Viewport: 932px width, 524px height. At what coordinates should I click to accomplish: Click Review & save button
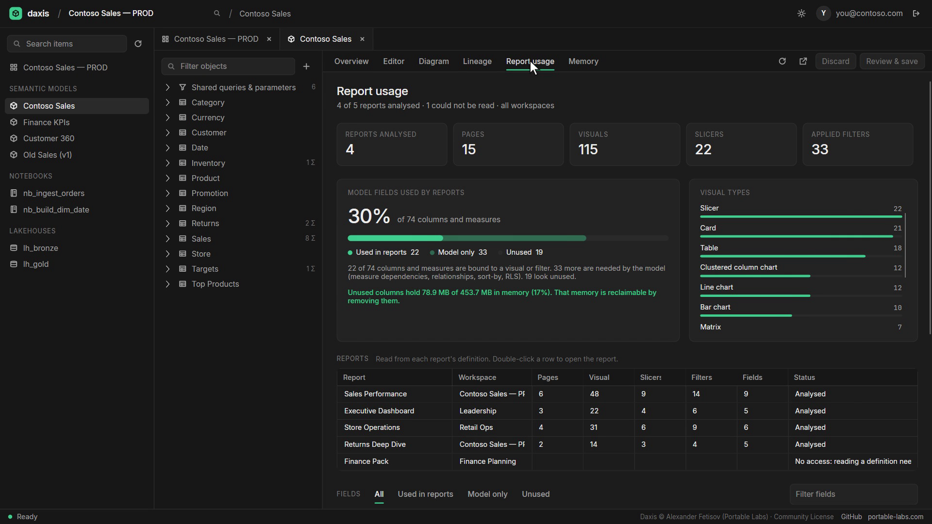click(892, 61)
